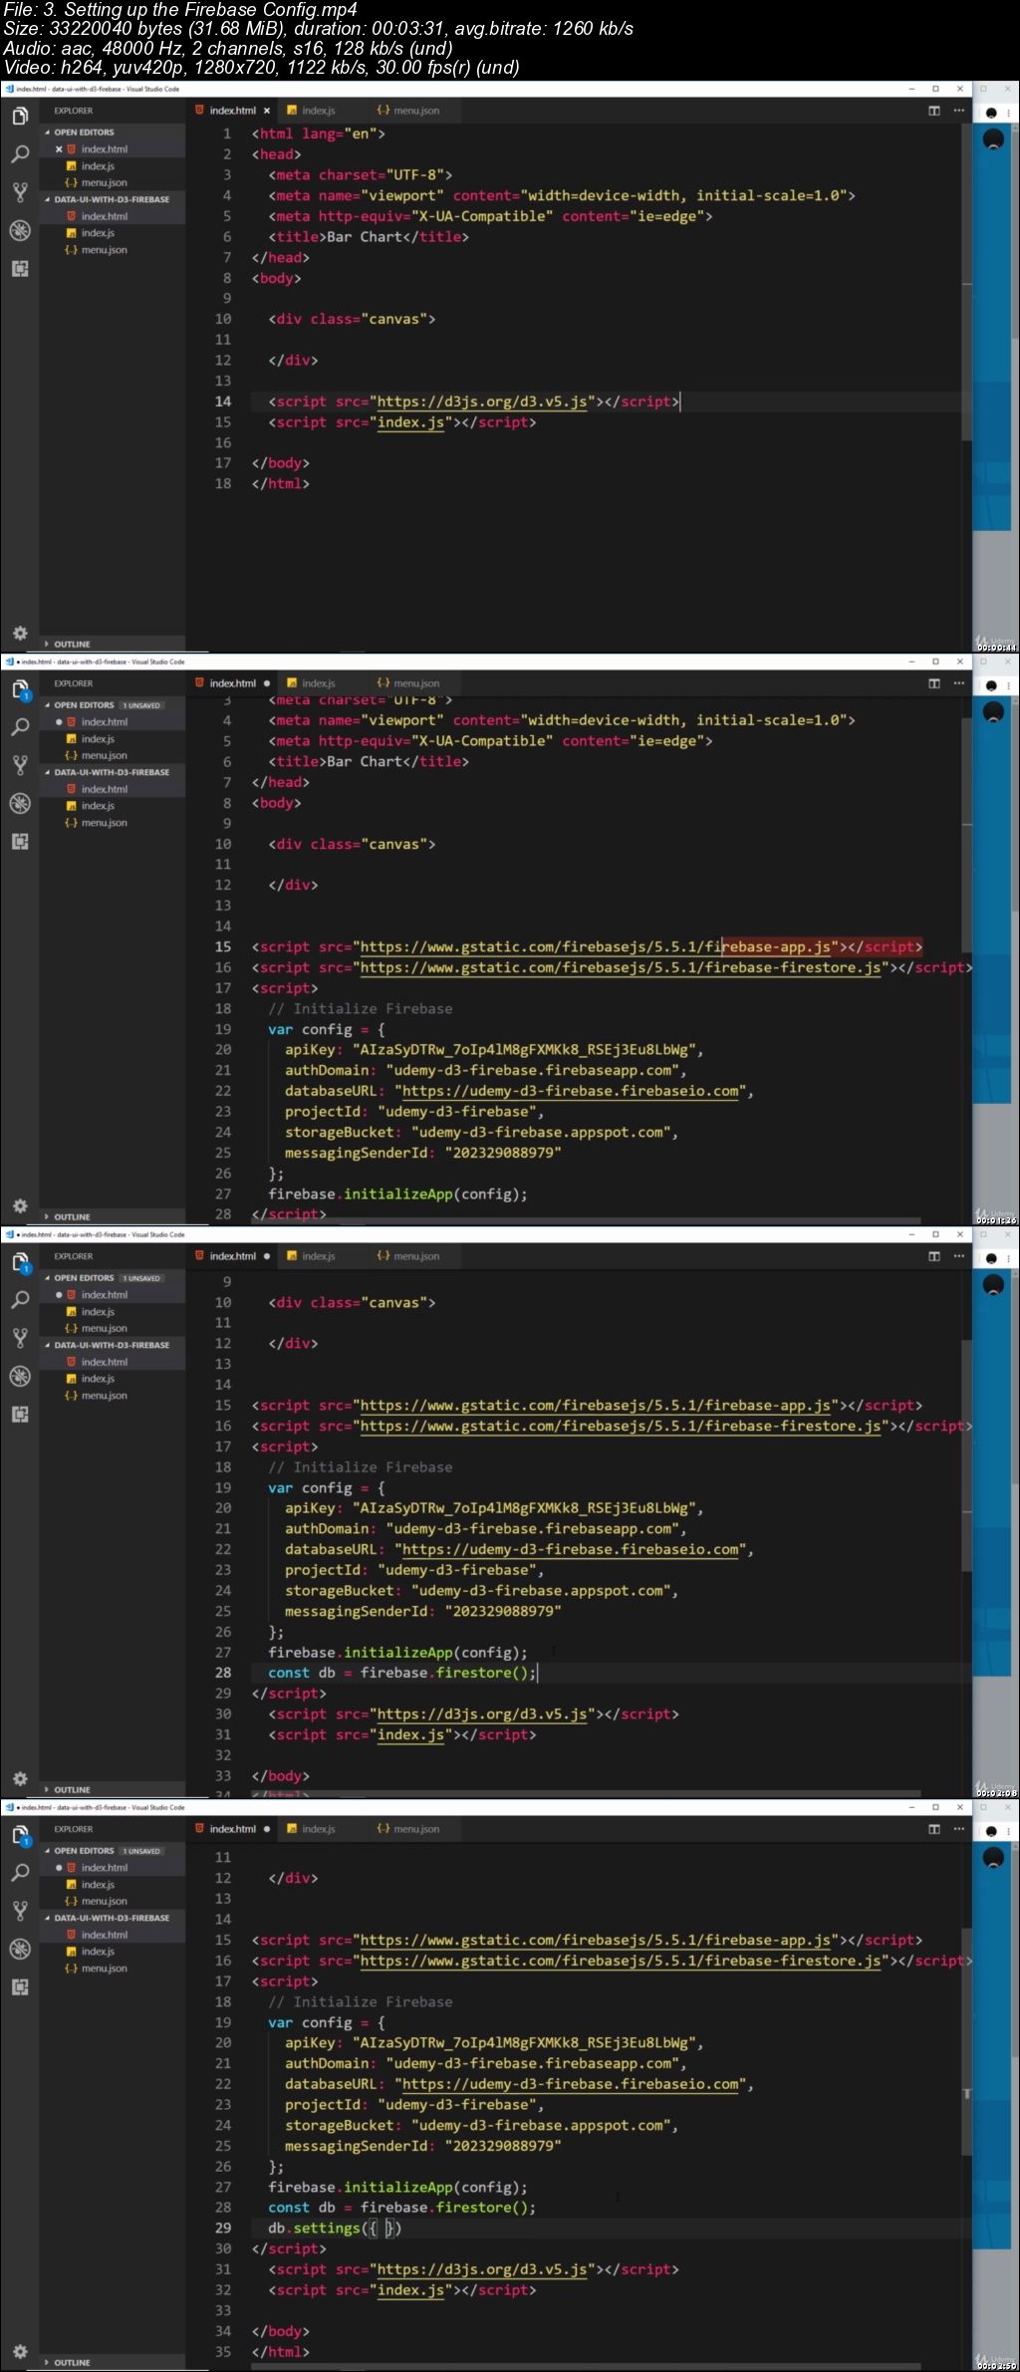
Task: Collapse the DATA-UI-WITH-D3-FIREBASE folder in the second frame
Action: (112, 772)
